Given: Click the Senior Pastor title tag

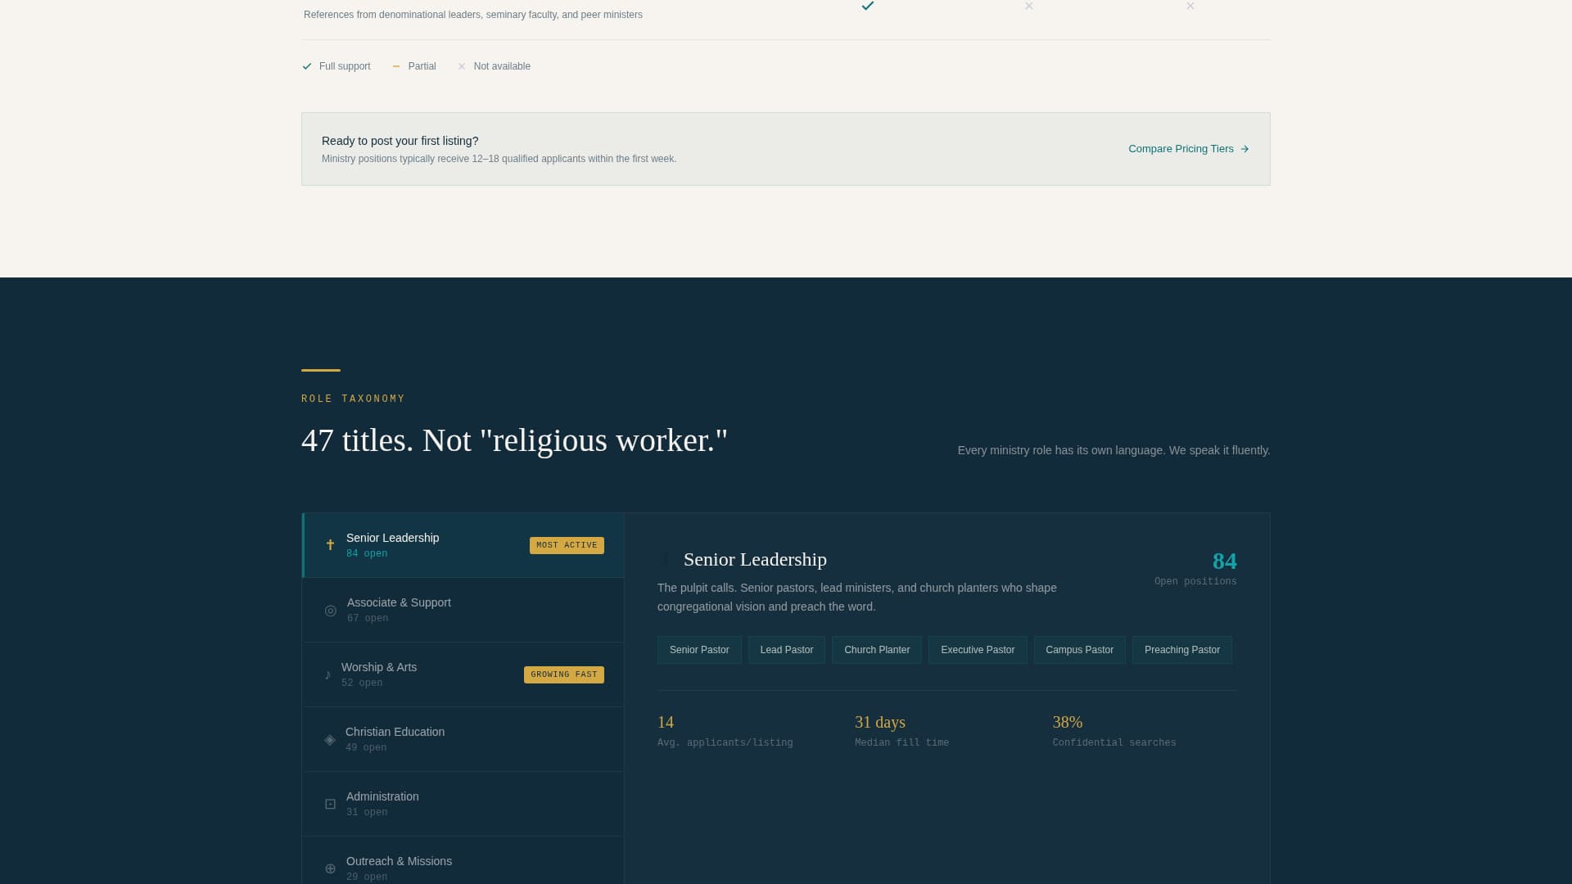Looking at the screenshot, I should coord(699,650).
